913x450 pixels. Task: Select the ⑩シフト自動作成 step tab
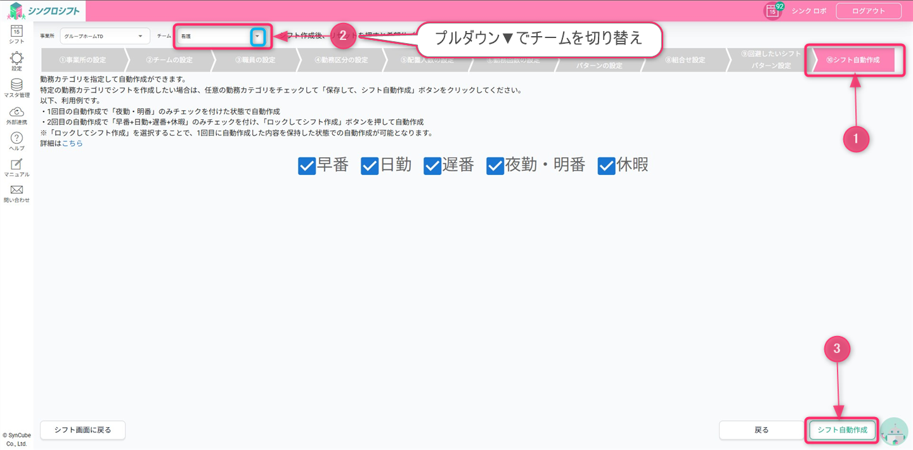click(x=853, y=60)
